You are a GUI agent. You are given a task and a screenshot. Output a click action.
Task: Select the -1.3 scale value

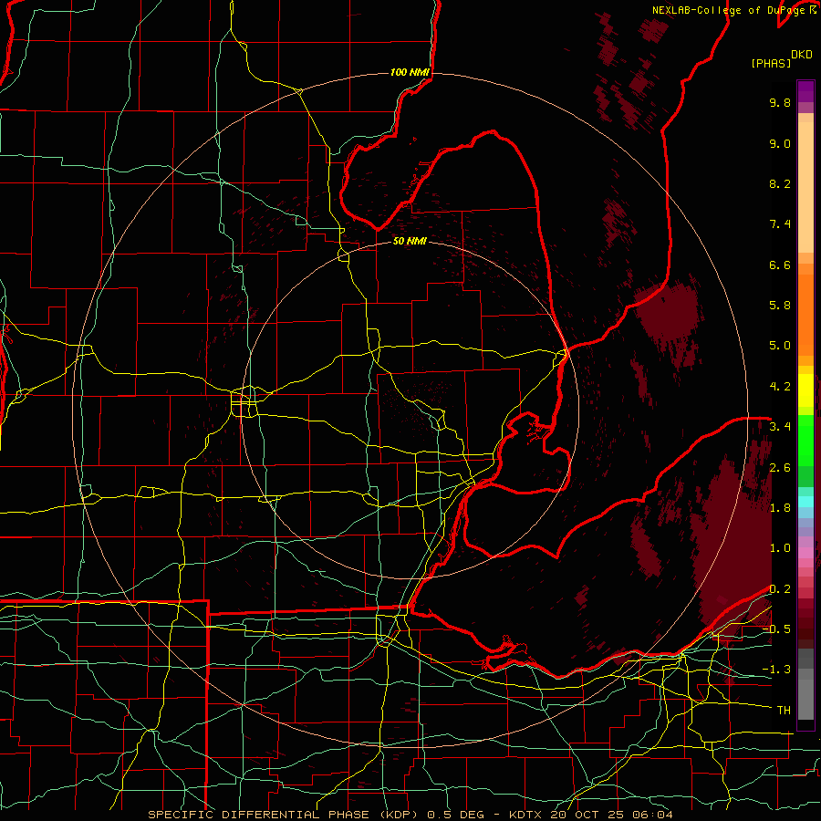[776, 670]
